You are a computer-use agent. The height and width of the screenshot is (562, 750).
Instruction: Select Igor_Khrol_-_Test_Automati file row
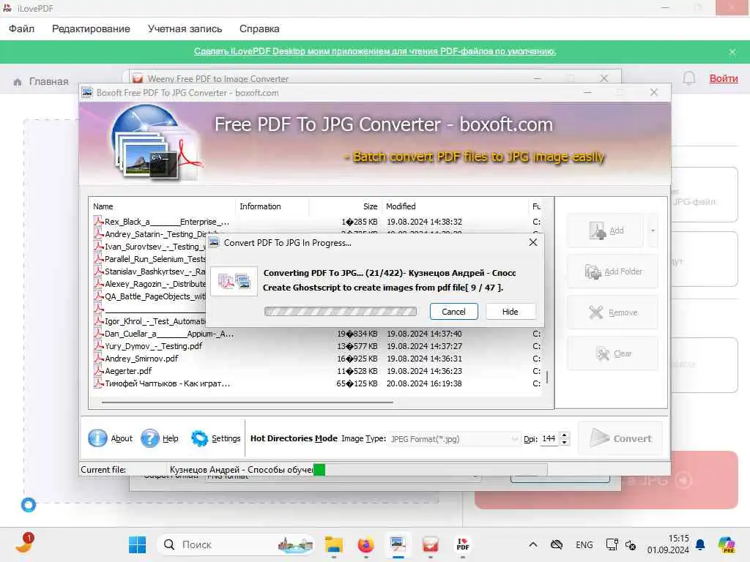tap(150, 321)
